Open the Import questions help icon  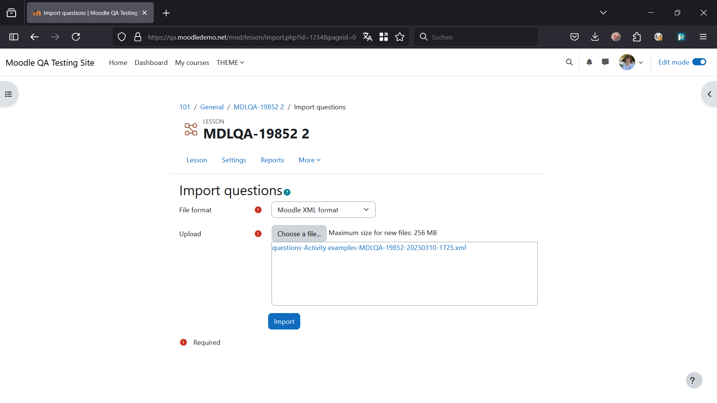(x=287, y=192)
